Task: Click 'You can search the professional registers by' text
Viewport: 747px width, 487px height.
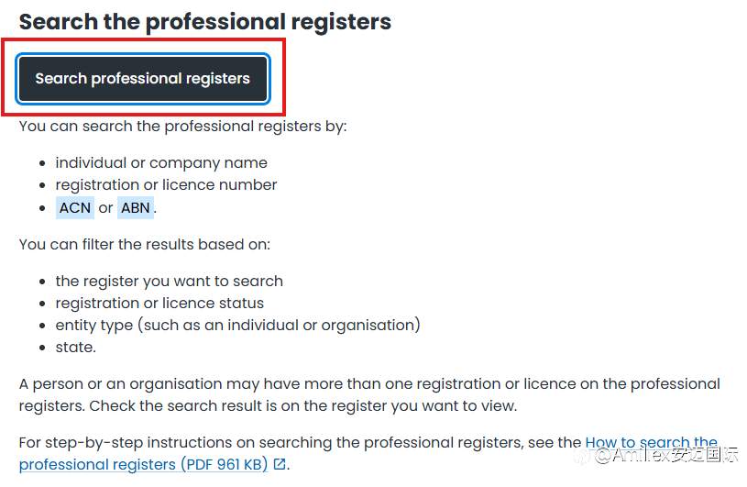Action: pos(182,126)
